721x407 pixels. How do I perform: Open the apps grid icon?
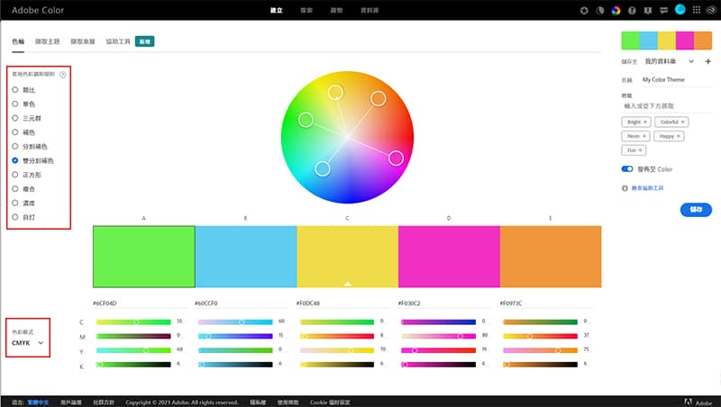tap(697, 10)
